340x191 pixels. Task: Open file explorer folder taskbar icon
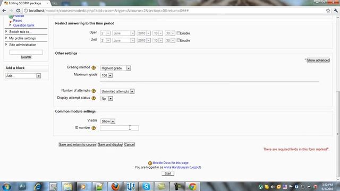[x=67, y=186]
